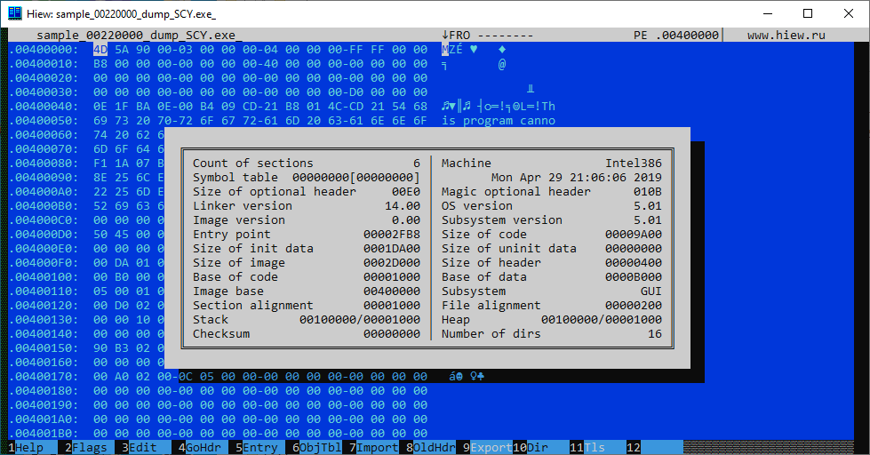
Task: Click the highlighted 4D byte at offset 00400000
Action: [100, 50]
